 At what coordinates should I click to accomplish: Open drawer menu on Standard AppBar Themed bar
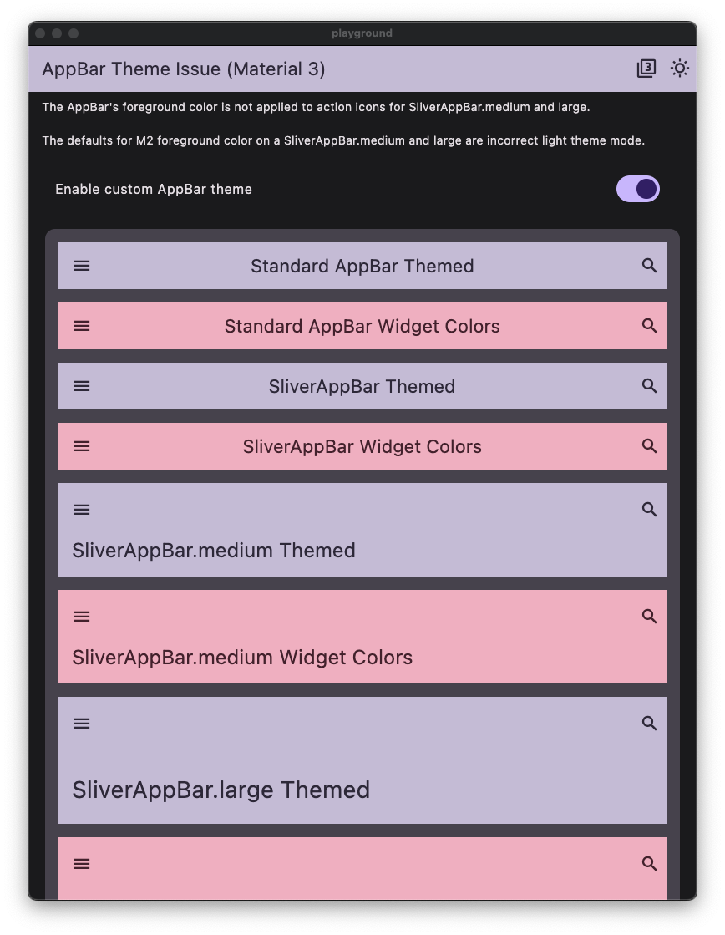pyautogui.click(x=81, y=266)
